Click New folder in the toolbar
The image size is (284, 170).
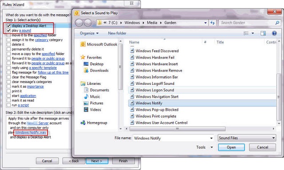(117, 33)
